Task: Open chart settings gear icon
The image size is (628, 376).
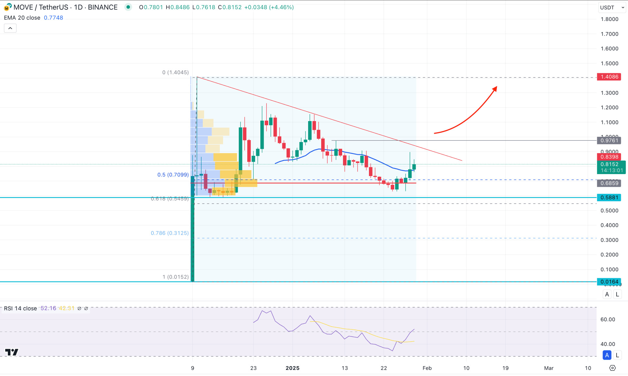Action: coord(613,368)
